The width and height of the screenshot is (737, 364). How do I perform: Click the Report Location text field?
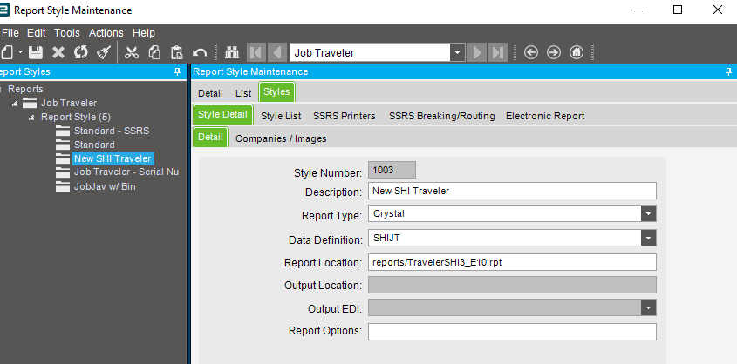click(x=512, y=261)
